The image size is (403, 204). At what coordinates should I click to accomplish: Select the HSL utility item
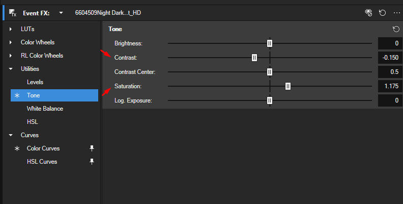click(33, 122)
